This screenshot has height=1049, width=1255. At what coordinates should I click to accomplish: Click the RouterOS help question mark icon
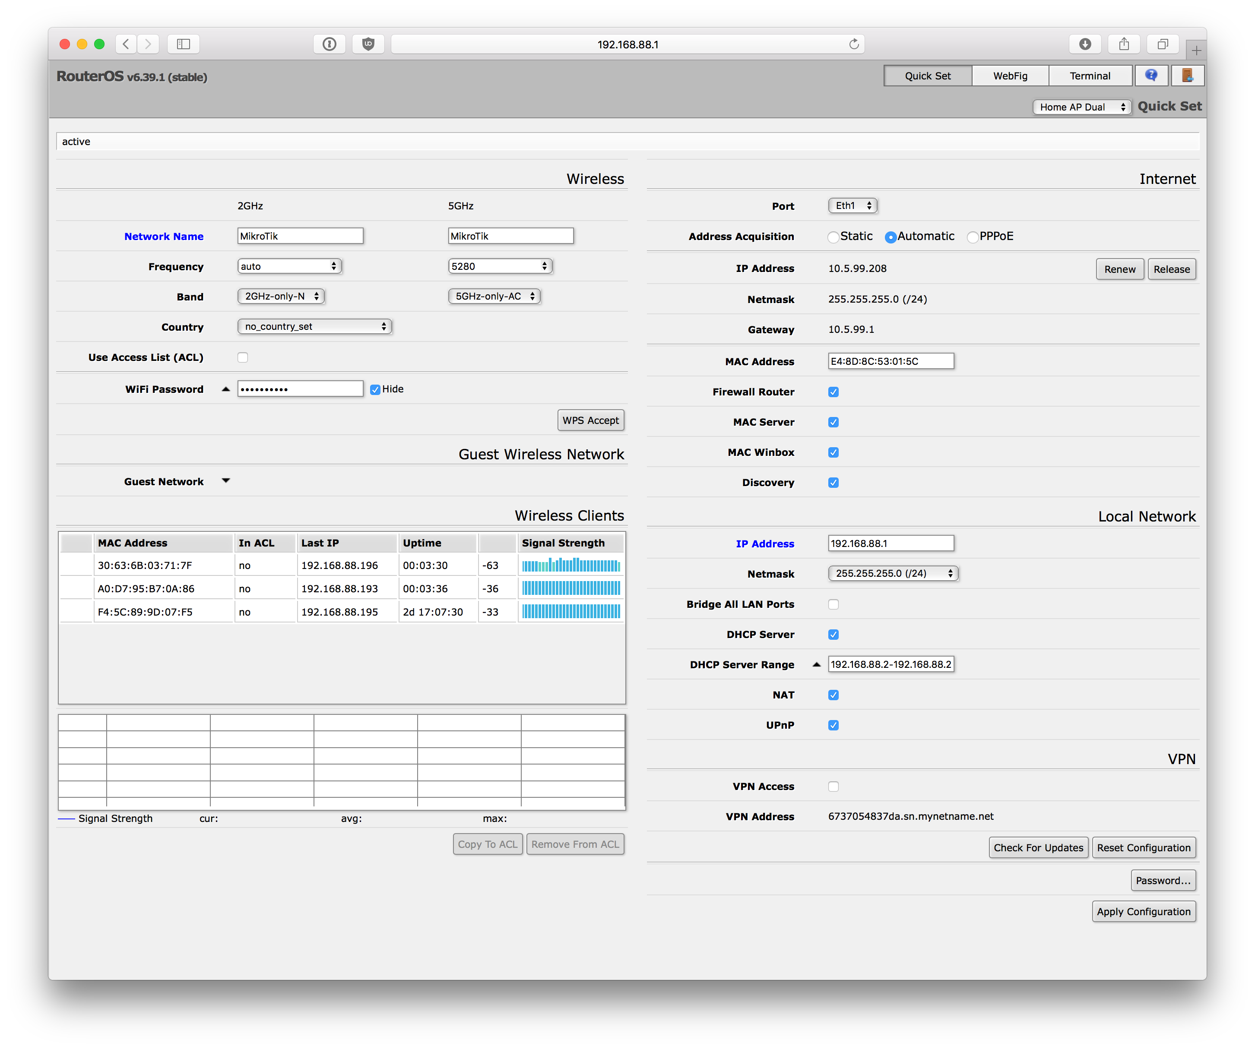(x=1151, y=76)
